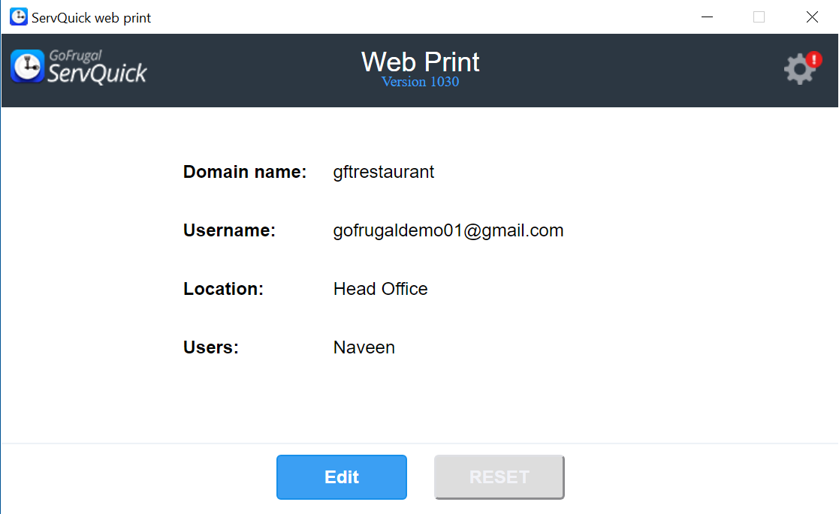Click the Username label
Image resolution: width=839 pixels, height=514 pixels.
[x=230, y=230]
